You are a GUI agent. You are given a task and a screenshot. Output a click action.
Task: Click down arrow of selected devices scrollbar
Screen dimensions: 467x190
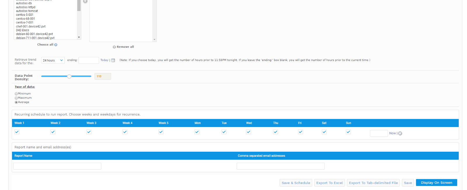pos(154,39)
